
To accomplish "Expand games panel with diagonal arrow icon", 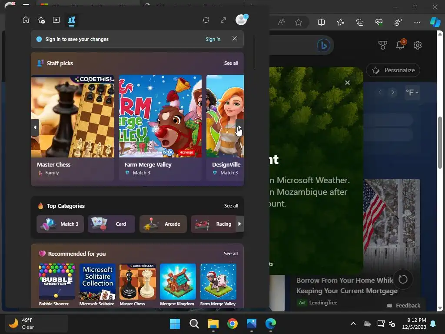I will [x=223, y=20].
